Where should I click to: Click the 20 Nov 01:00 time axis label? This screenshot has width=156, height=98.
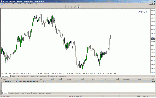coord(74,74)
